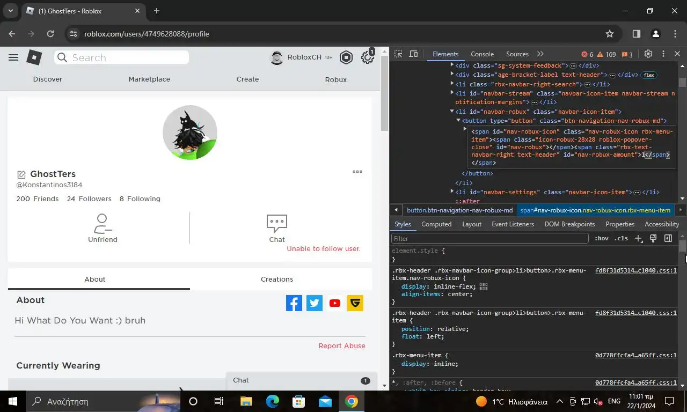Image resolution: width=687 pixels, height=412 pixels.
Task: Go to Marketplace nav link
Action: point(149,79)
